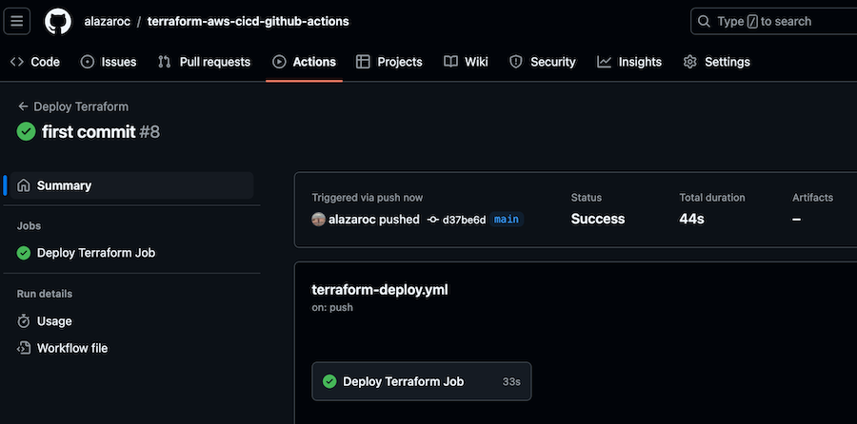Image resolution: width=857 pixels, height=424 pixels.
Task: Open commit d37be6d
Action: pyautogui.click(x=464, y=220)
